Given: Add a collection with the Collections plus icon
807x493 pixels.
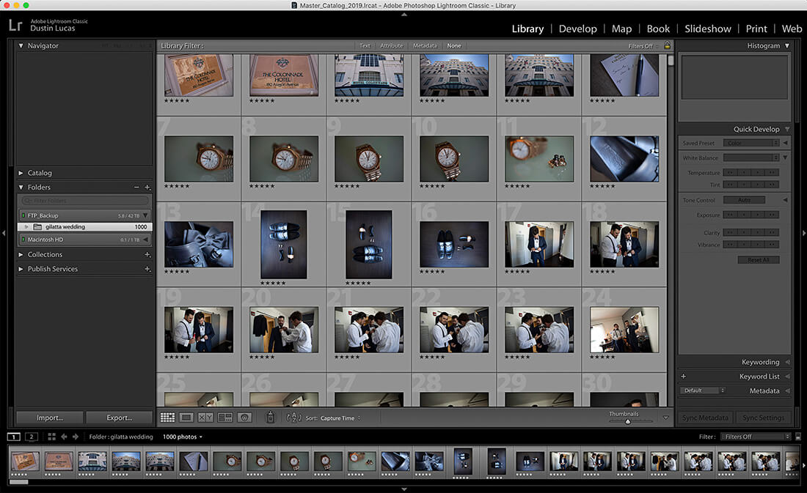Looking at the screenshot, I should click(x=147, y=254).
